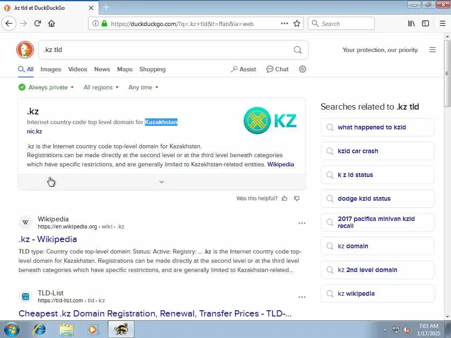Open search settings gear icon
The width and height of the screenshot is (451, 338).
point(302,69)
